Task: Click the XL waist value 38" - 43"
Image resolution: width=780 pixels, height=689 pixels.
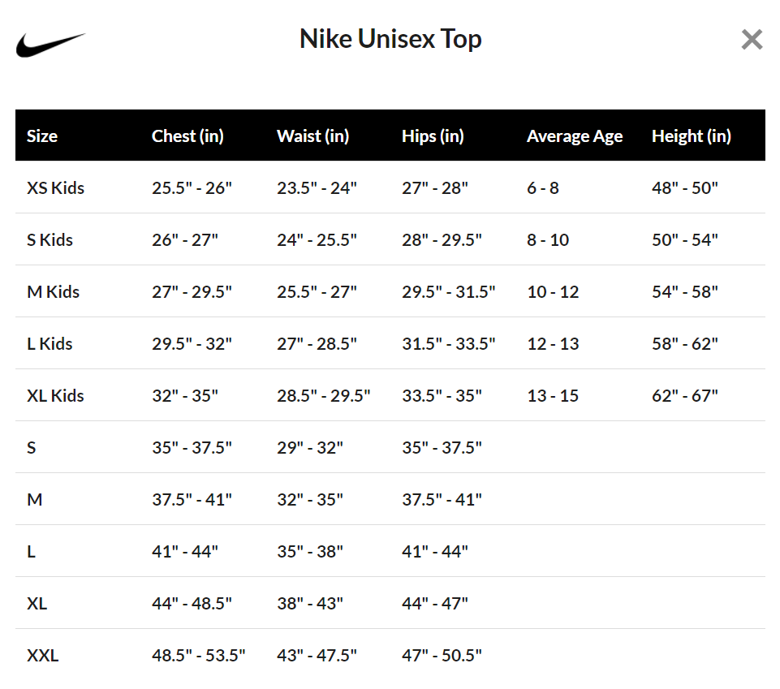Action: (x=310, y=604)
